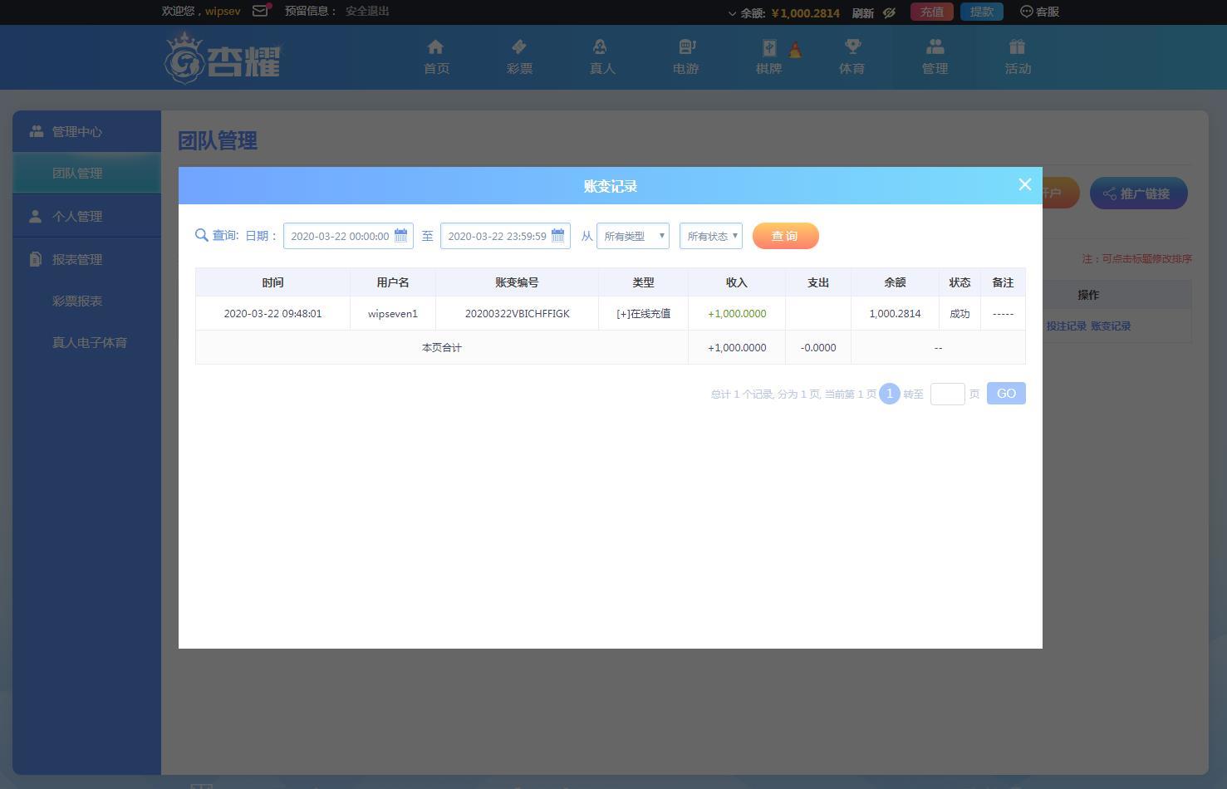1227x789 pixels.
Task: Click the page number input field
Action: point(947,394)
